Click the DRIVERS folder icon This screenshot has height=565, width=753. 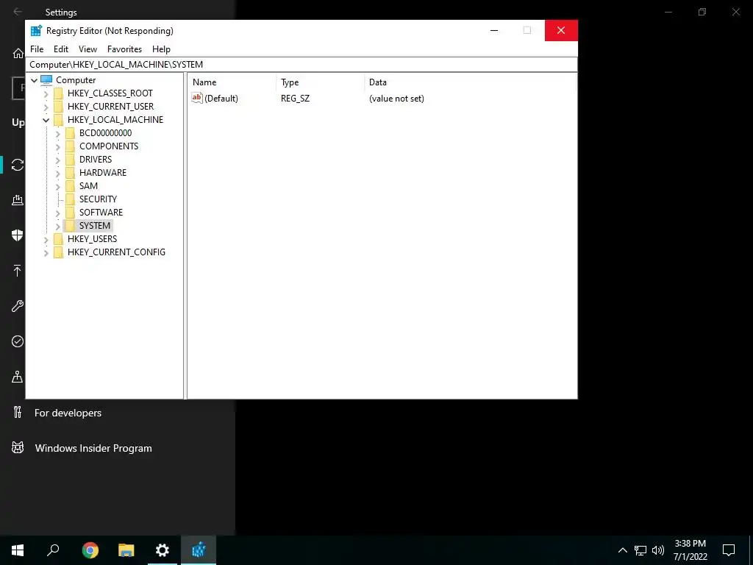[x=70, y=160]
